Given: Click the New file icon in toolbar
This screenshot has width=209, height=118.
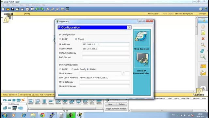Looking at the screenshot, I should pyautogui.click(x=3, y=9).
